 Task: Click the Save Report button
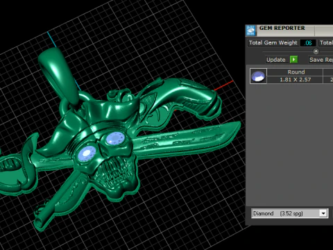[321, 60]
